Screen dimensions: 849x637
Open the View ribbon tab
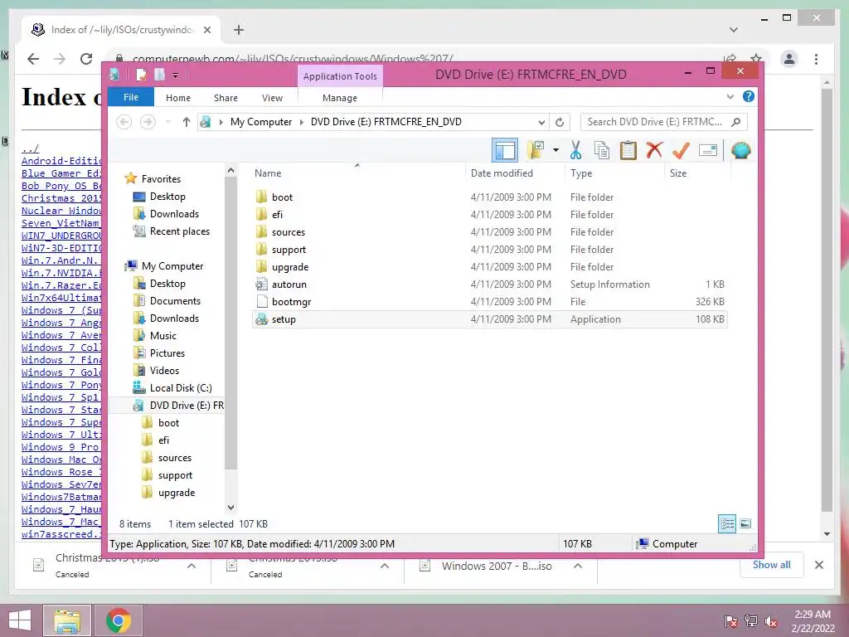coord(272,98)
